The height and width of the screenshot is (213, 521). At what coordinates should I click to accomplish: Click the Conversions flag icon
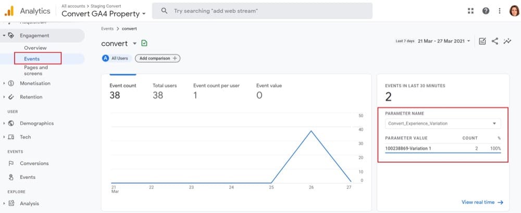pos(11,163)
